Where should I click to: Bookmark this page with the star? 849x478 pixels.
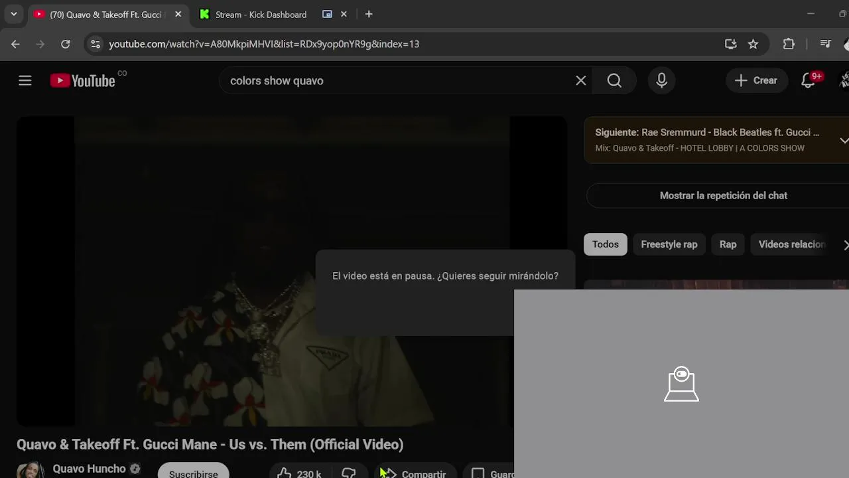click(753, 44)
